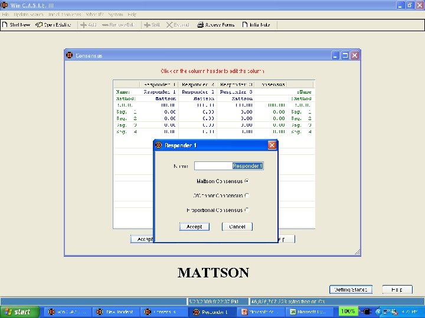This screenshot has height=318, width=425.
Task: Switch to New Incident taskbar window
Action: click(116, 312)
